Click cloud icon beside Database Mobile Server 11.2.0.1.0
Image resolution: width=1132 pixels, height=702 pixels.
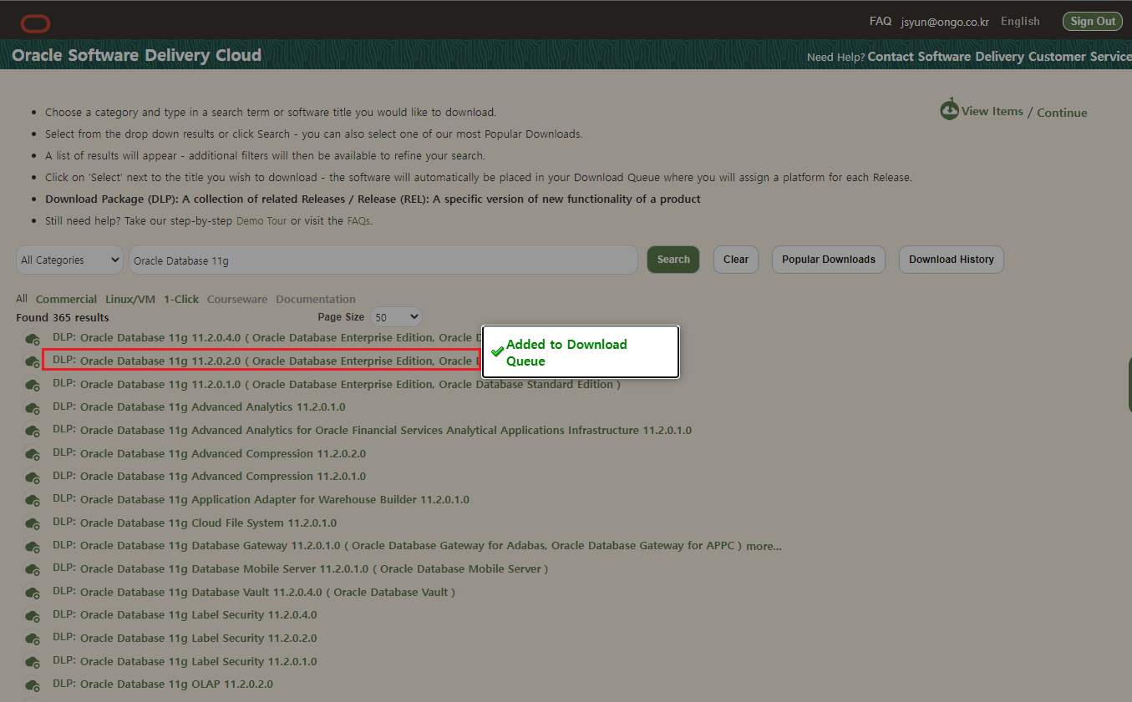[33, 570]
